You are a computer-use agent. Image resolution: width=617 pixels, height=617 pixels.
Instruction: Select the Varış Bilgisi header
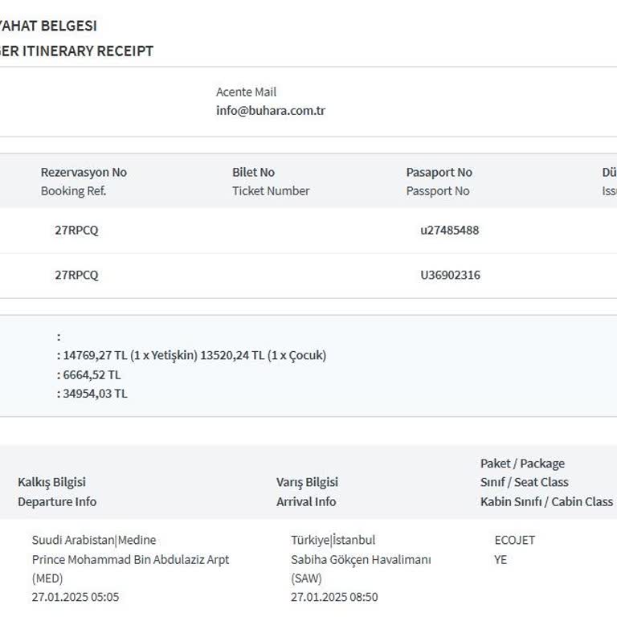pyautogui.click(x=307, y=482)
